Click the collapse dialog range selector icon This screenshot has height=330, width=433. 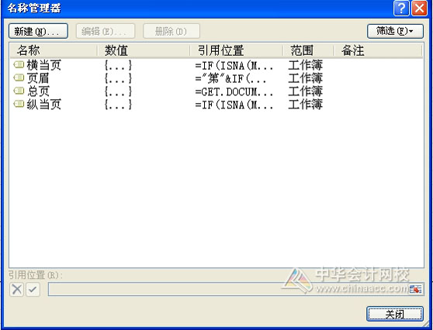tap(416, 289)
